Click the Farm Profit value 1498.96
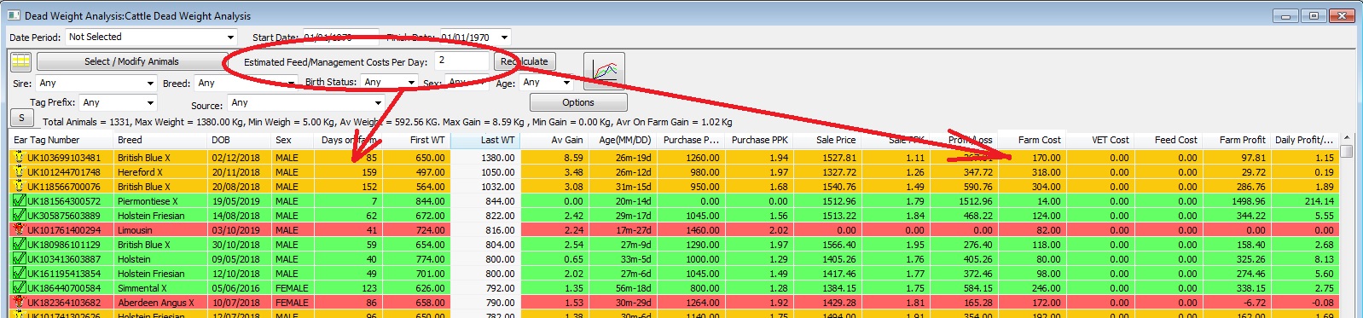Screen dimensions: 1363x318 coord(1236,201)
